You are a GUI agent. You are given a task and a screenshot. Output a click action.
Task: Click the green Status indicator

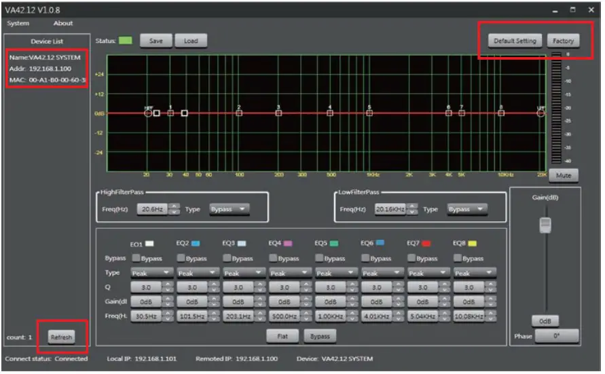click(x=126, y=41)
